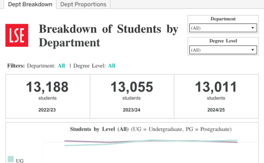Click the 2023/24 year label
The height and width of the screenshot is (163, 264).
(x=132, y=110)
